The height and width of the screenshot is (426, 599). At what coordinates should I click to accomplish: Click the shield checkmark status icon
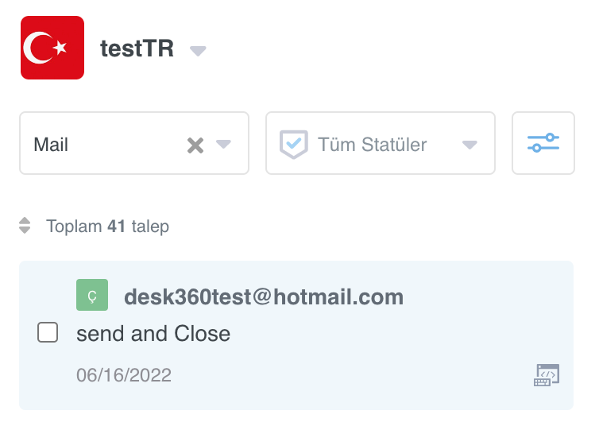(294, 144)
